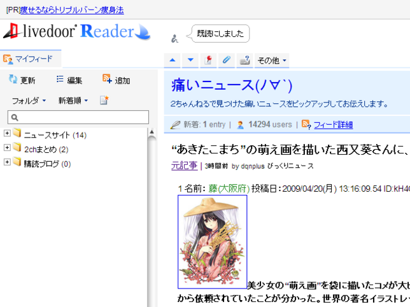Open the PR diet advertisement link

point(72,10)
